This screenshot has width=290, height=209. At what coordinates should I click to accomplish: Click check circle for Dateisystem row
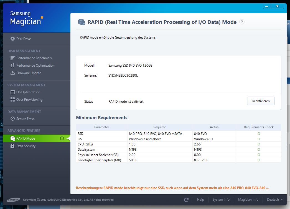pos(259,149)
